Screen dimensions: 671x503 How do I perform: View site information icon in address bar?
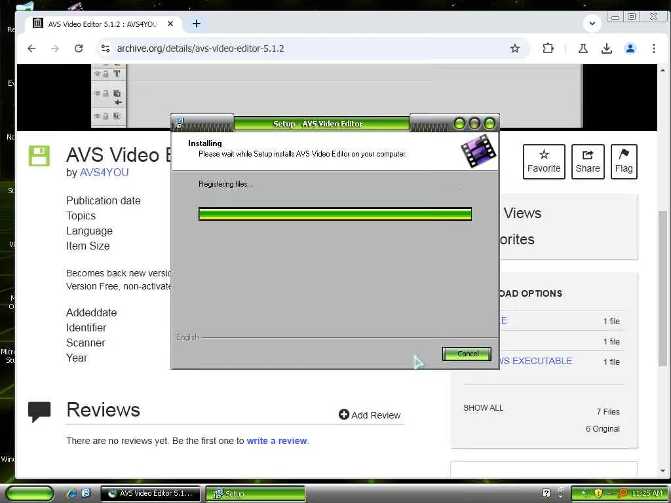[x=105, y=48]
